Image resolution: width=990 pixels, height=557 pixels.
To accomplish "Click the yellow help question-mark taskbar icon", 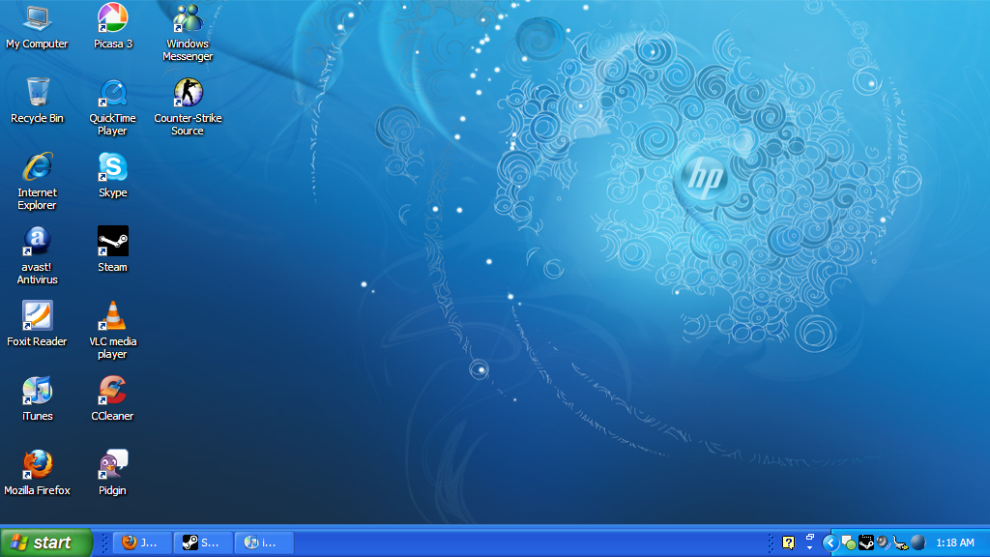I will click(x=789, y=542).
